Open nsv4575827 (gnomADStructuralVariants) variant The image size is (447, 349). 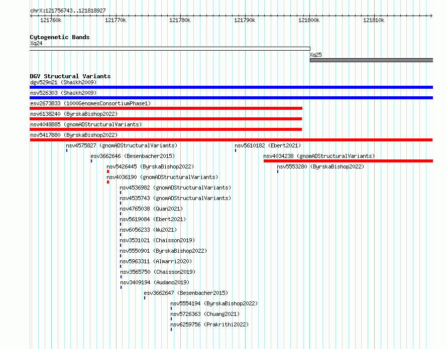coord(122,145)
